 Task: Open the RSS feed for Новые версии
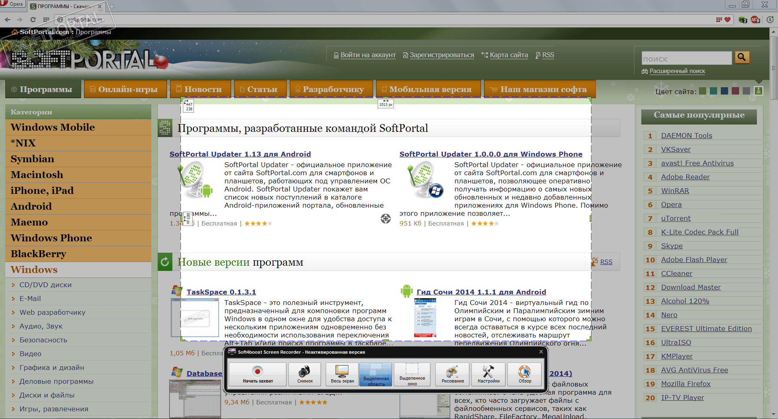tap(606, 262)
